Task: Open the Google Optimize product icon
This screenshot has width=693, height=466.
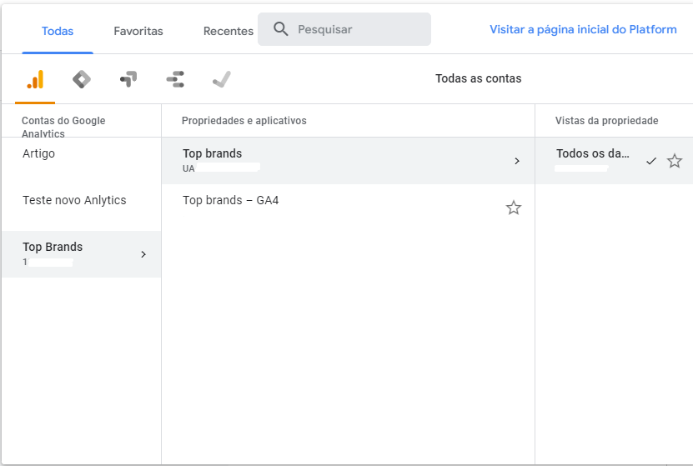Action: tap(128, 79)
